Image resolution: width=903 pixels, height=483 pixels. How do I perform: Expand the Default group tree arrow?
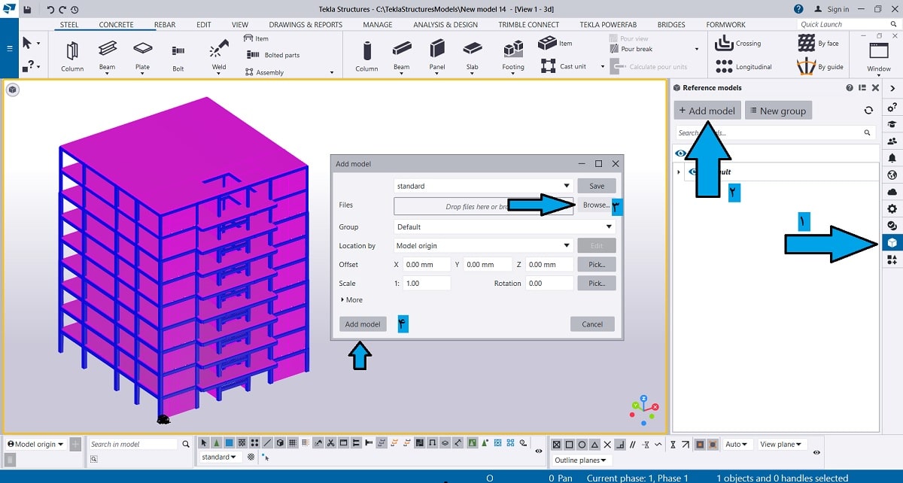679,172
